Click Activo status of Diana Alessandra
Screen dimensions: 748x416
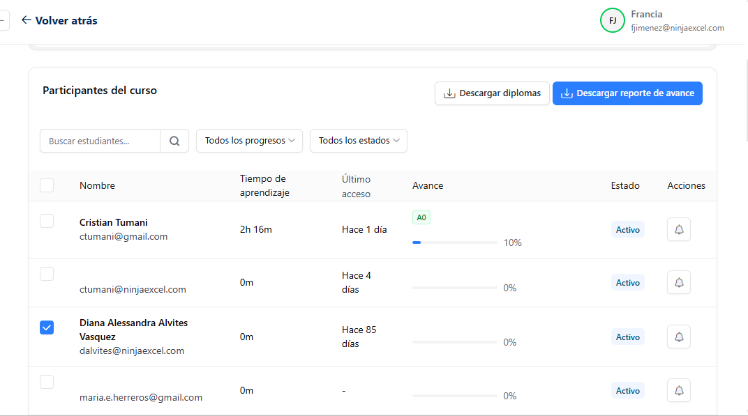pos(627,337)
